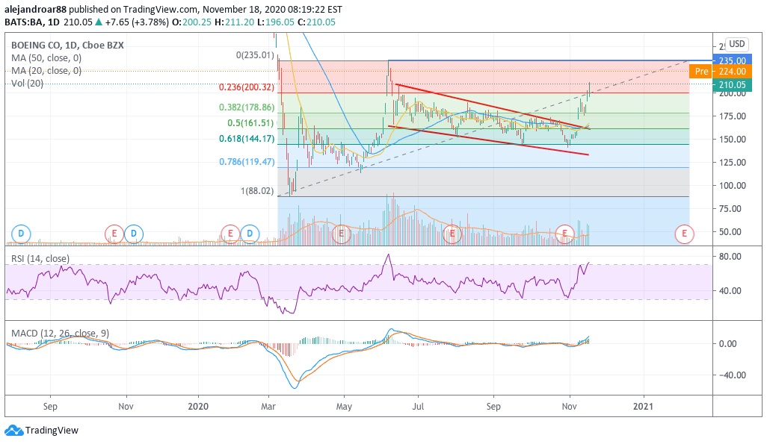Open the future earnings marker E after 2021
The image size is (767, 444).
tap(684, 234)
